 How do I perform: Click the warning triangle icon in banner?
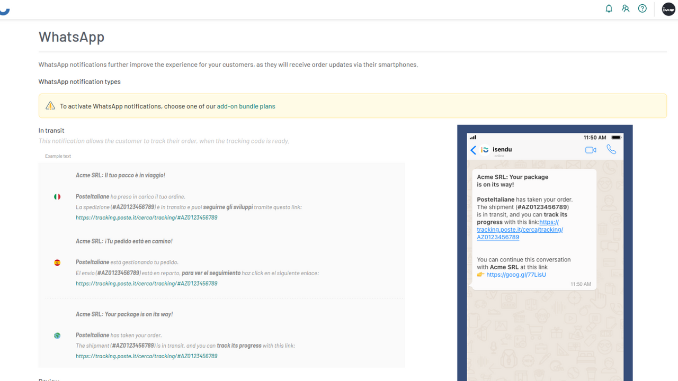click(50, 106)
